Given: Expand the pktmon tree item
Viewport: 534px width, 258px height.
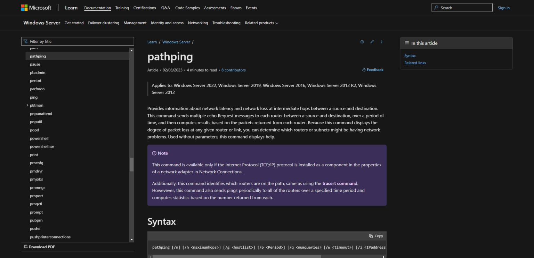Looking at the screenshot, I should pyautogui.click(x=27, y=105).
